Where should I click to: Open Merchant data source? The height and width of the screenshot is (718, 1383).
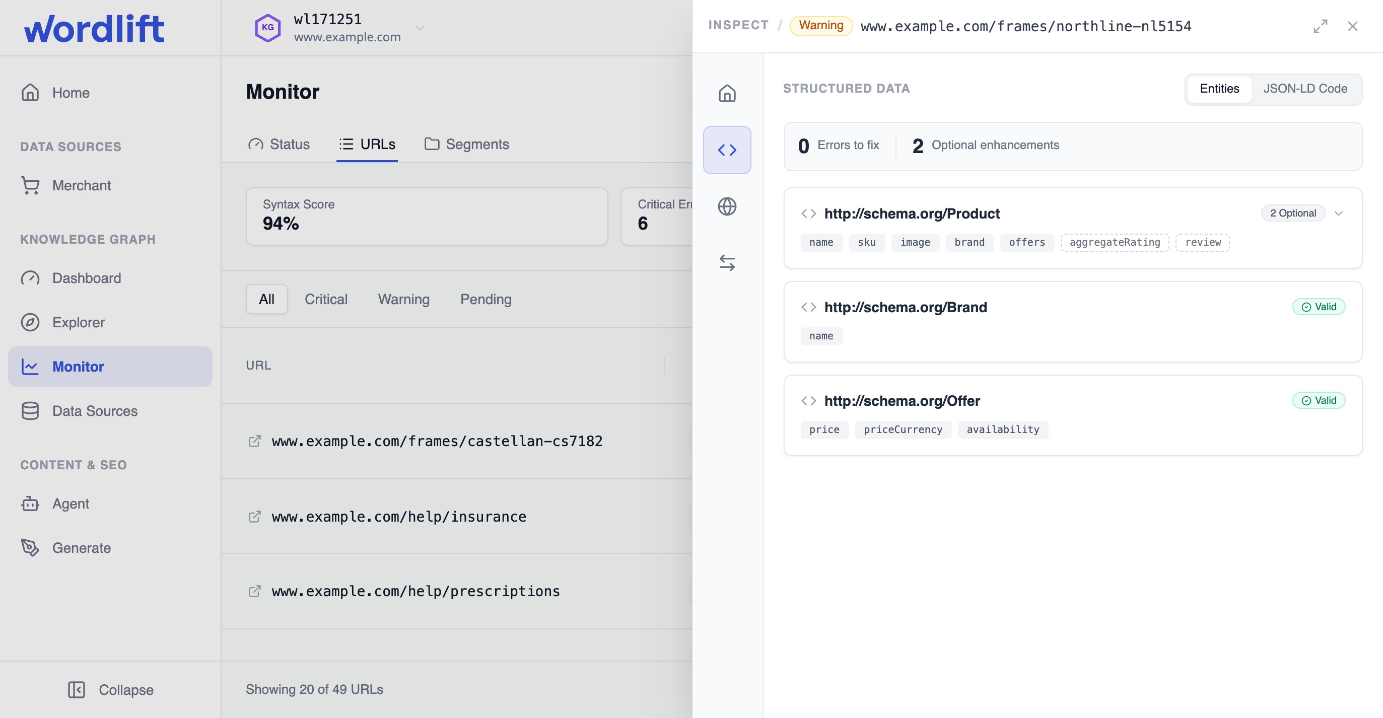click(110, 186)
